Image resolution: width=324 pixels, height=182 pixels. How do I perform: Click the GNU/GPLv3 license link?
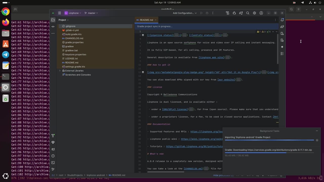175,109
